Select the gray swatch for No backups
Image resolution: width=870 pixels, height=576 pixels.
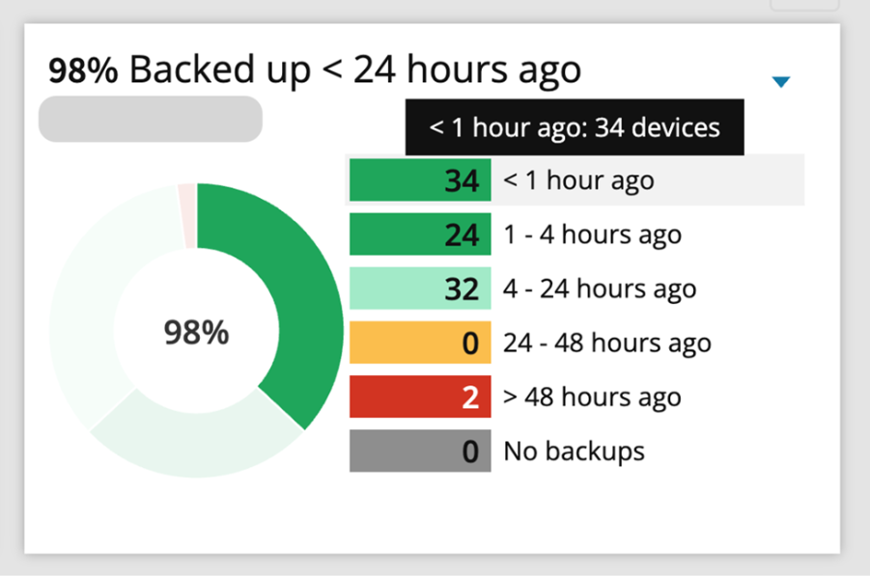point(420,451)
